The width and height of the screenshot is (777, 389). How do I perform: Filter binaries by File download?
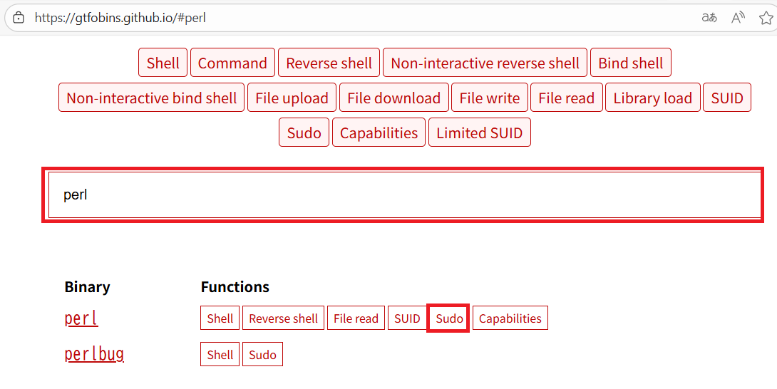pos(394,98)
